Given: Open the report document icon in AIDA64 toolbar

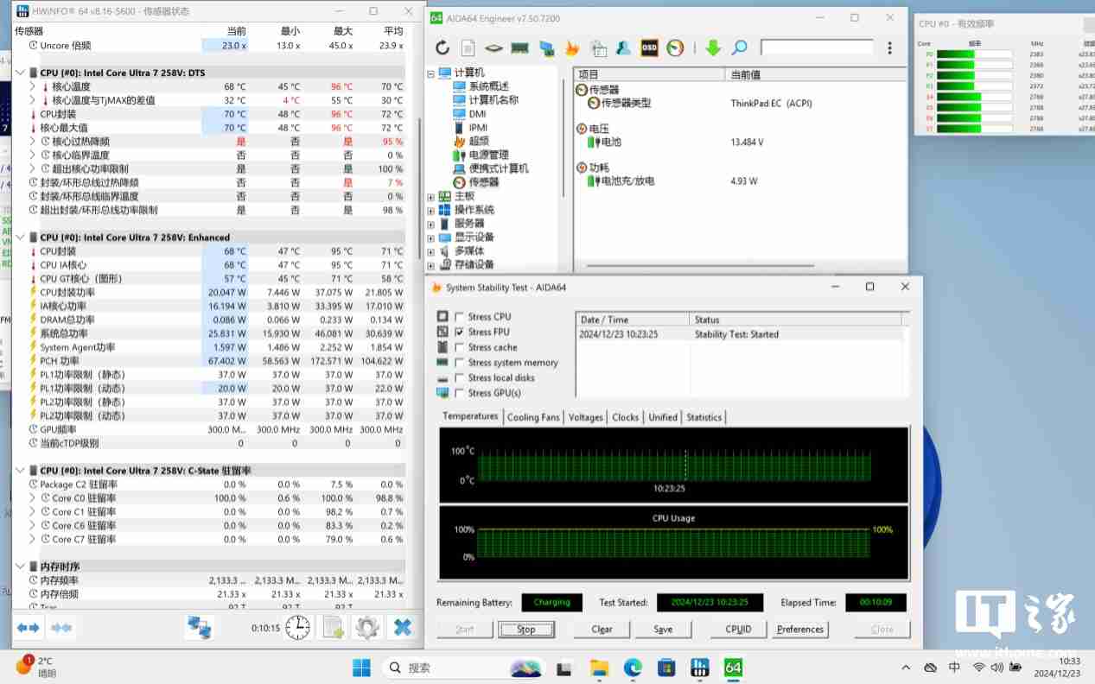Looking at the screenshot, I should click(x=468, y=47).
